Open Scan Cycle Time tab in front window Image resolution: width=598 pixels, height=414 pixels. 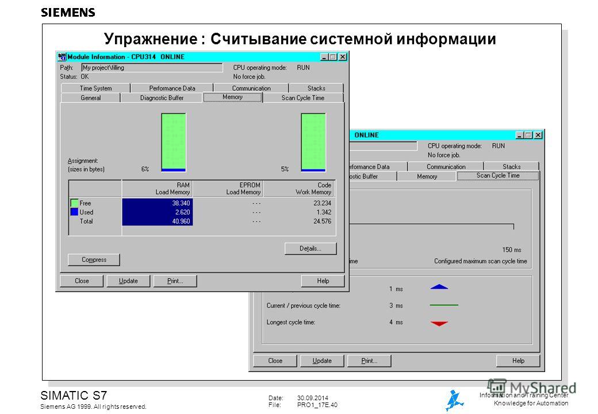pyautogui.click(x=303, y=98)
